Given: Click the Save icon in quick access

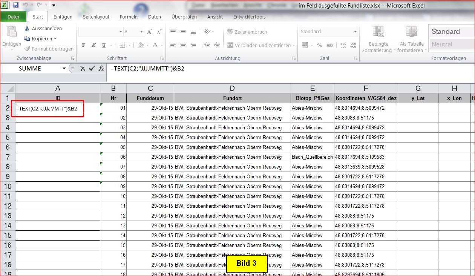Looking at the screenshot, I should [16, 5].
